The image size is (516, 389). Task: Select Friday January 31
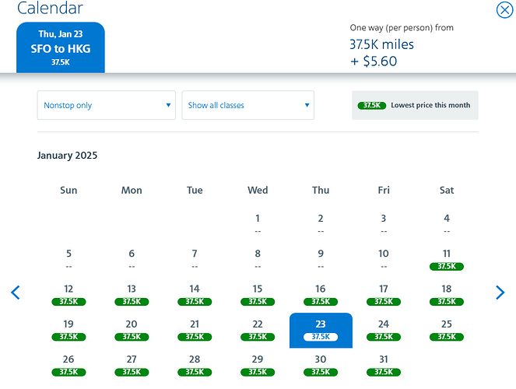(x=384, y=365)
